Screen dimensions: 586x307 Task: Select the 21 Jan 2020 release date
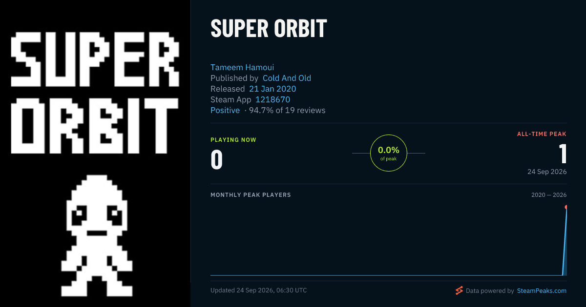click(x=272, y=89)
